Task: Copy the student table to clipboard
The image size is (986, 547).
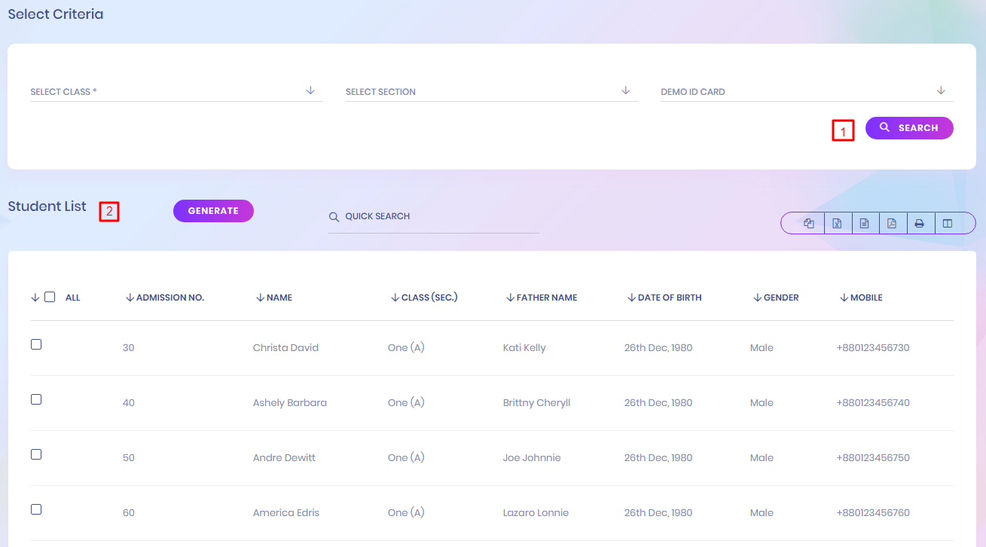Action: tap(809, 223)
